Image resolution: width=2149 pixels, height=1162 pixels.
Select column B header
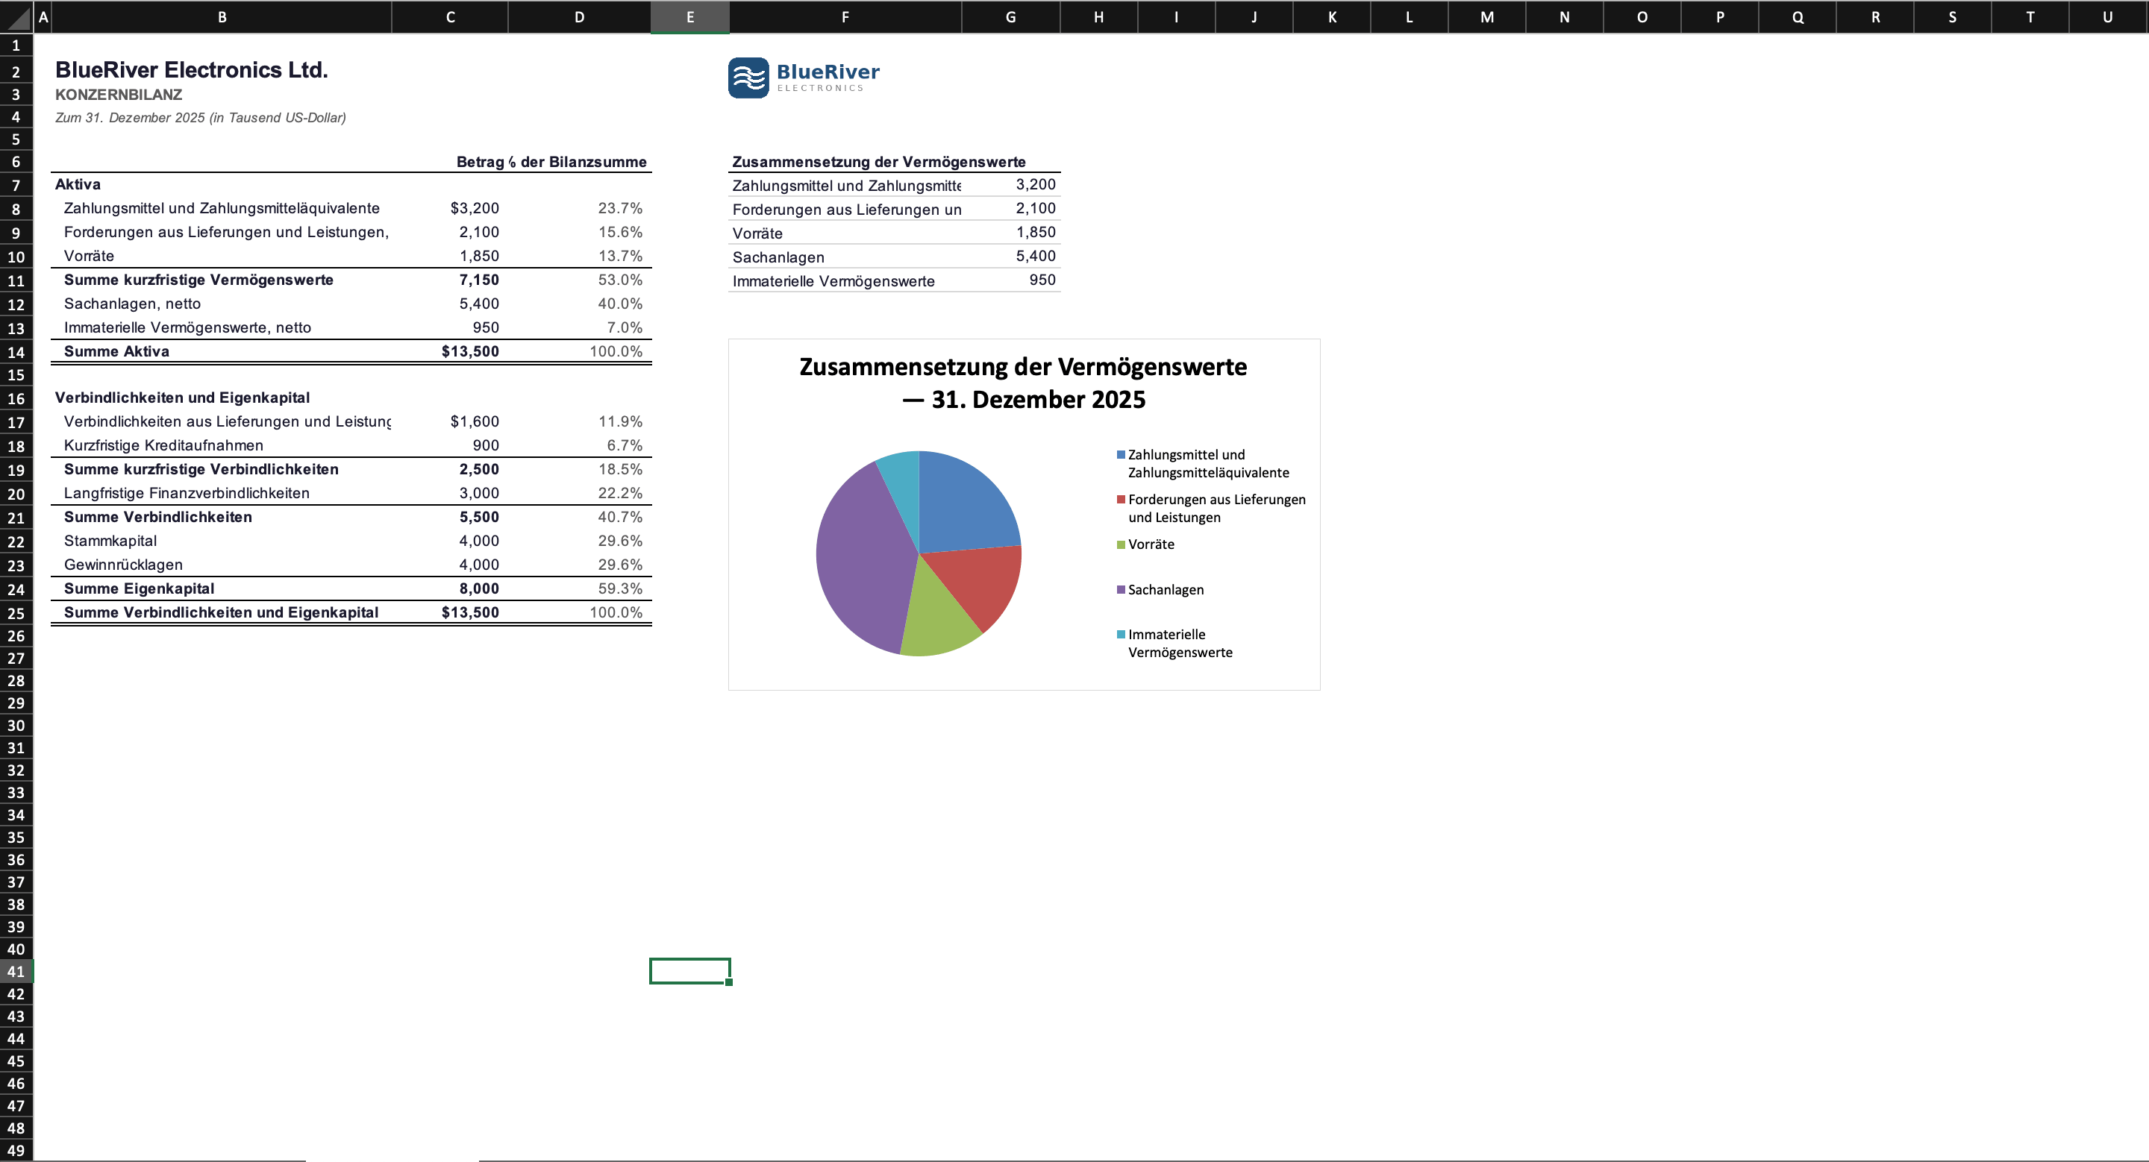click(222, 16)
